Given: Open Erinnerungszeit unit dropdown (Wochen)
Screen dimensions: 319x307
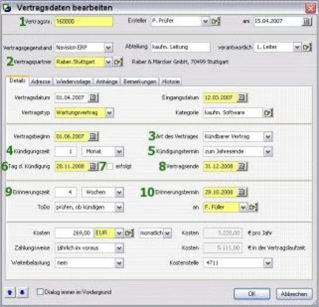Looking at the screenshot, I should pos(119,192).
